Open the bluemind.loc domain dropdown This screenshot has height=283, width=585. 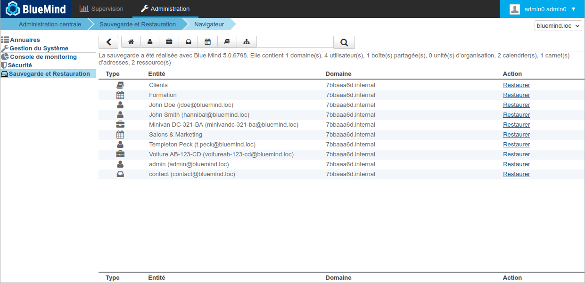click(558, 26)
